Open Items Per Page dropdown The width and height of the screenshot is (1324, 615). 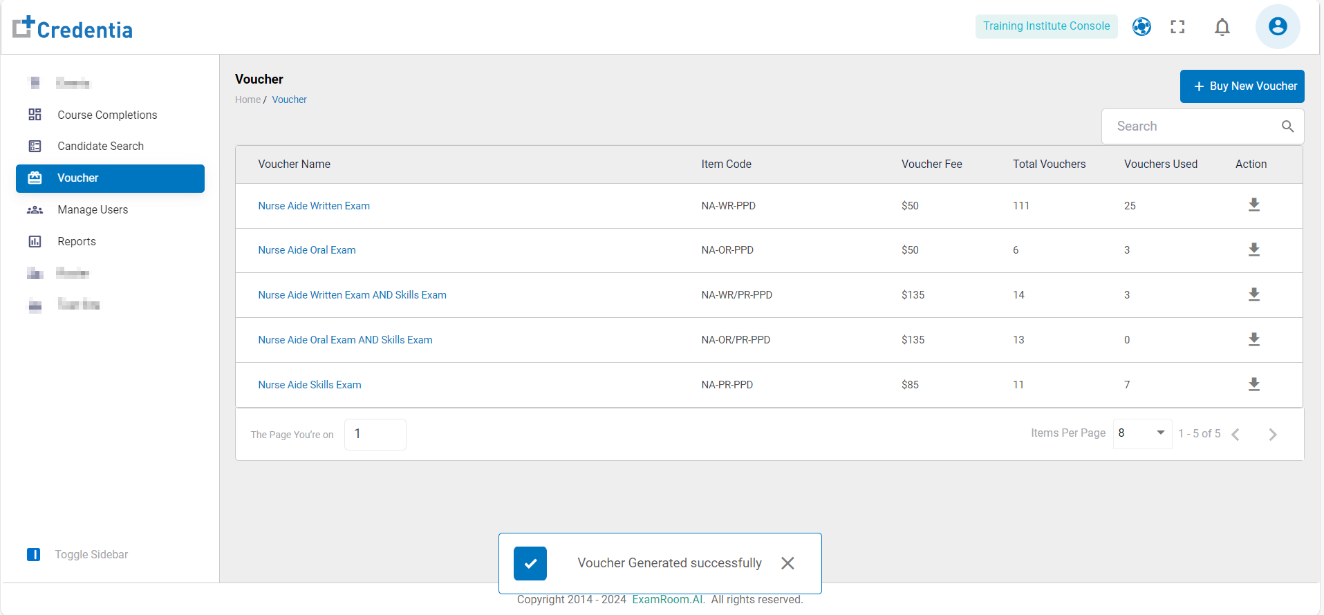[x=1142, y=433]
